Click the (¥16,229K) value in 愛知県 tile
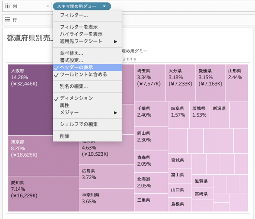Image resolution: width=255 pixels, height=219 pixels. click(24, 196)
